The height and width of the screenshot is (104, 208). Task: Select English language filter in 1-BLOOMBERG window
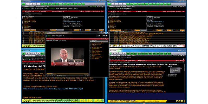(25, 19)
